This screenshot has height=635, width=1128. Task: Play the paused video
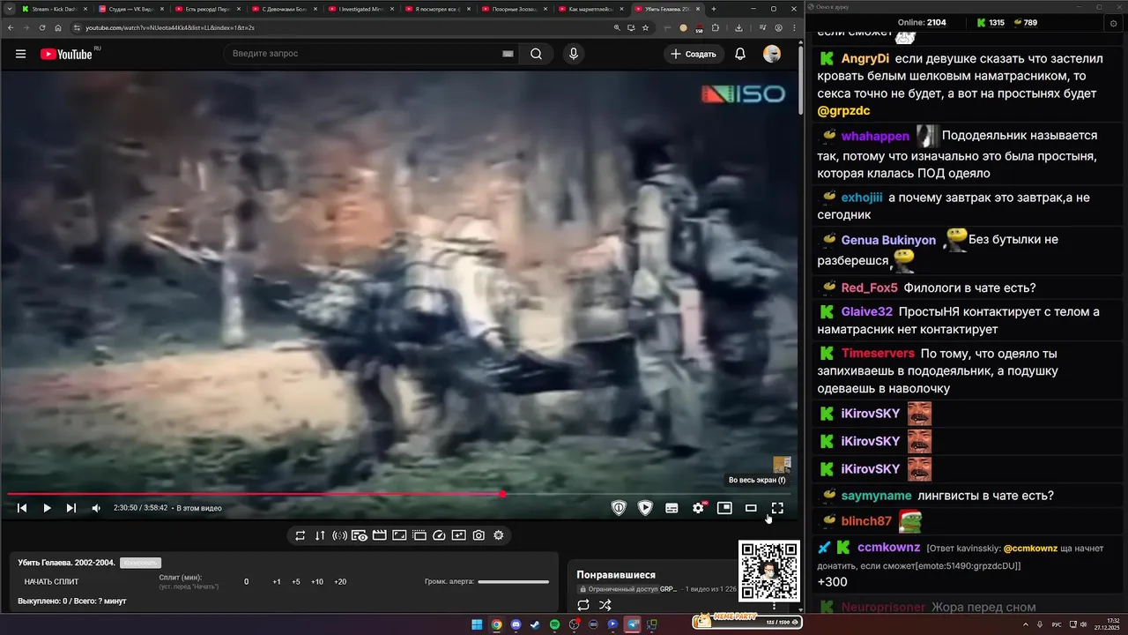click(x=47, y=508)
